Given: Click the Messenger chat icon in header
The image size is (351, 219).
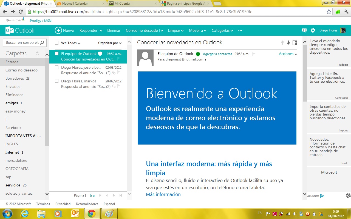Looking at the screenshot, I should click(304, 30).
